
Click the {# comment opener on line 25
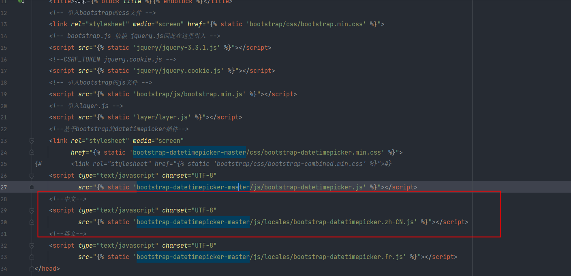(38, 164)
